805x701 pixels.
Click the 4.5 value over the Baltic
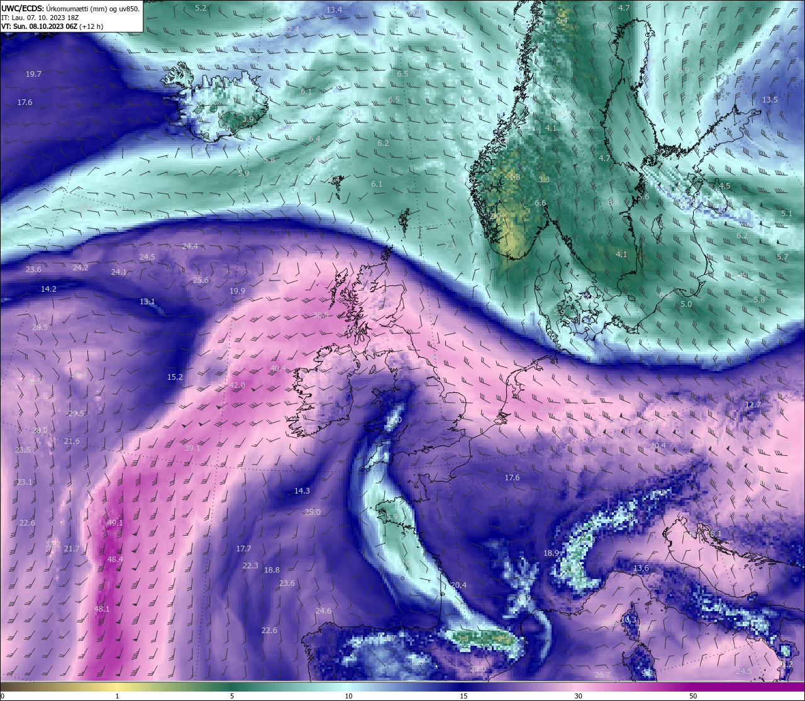click(x=724, y=186)
